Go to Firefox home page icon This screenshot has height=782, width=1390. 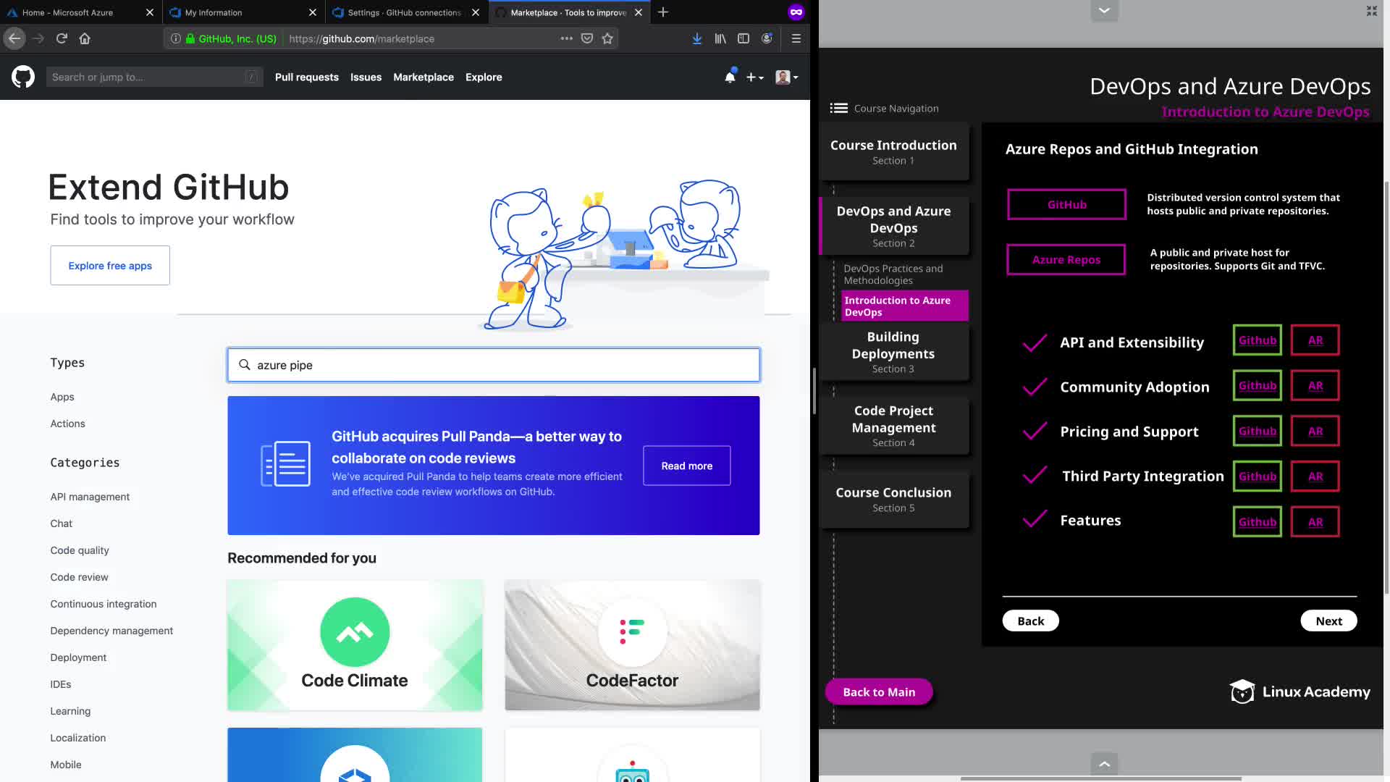click(x=85, y=38)
